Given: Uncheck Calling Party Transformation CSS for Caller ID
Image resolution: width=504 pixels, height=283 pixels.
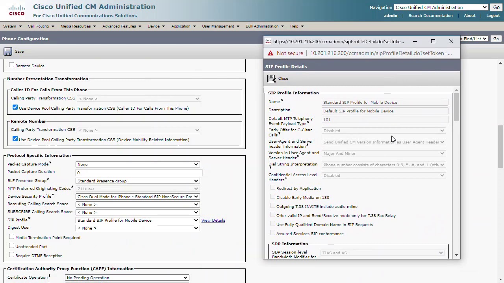Looking at the screenshot, I should pos(15,107).
